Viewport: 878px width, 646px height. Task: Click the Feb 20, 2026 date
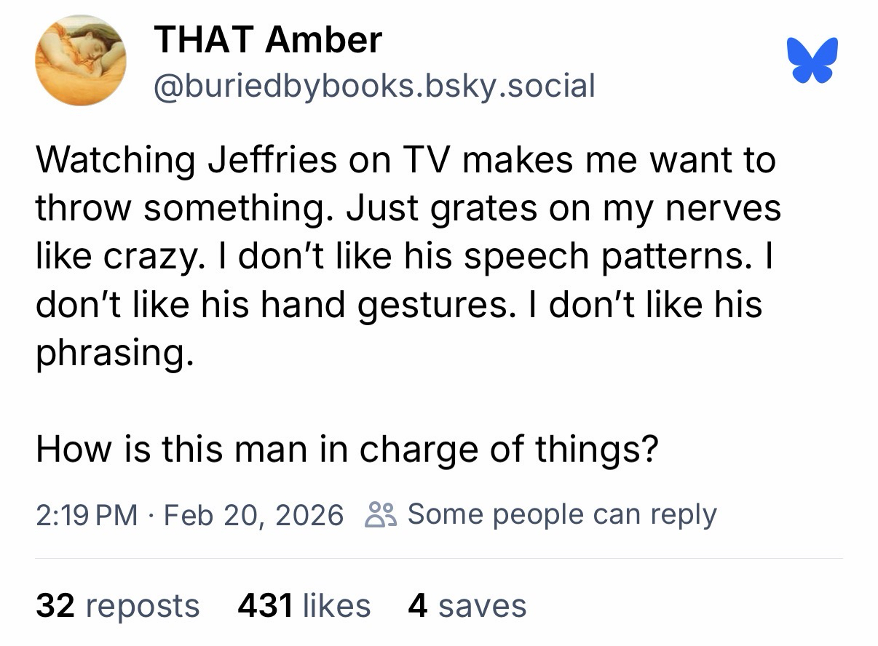click(253, 515)
